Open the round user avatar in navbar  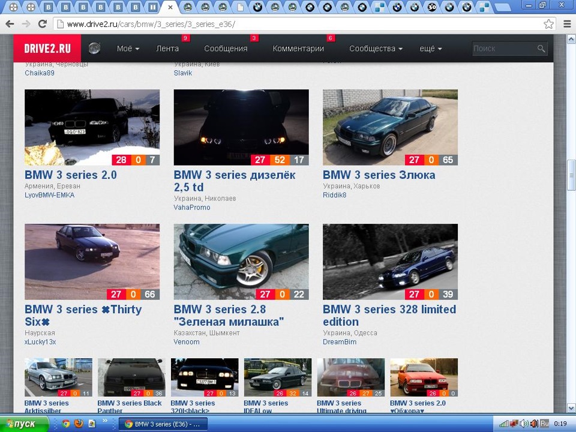coord(94,48)
